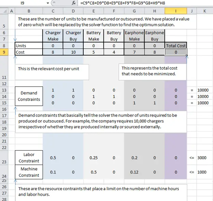Click machine hours value 0.1 for chargers
The width and height of the screenshot is (213, 201).
click(x=53, y=172)
